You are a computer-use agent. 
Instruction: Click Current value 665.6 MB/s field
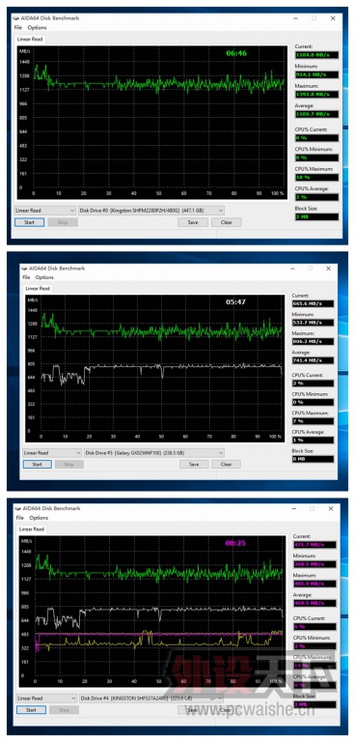[x=313, y=303]
